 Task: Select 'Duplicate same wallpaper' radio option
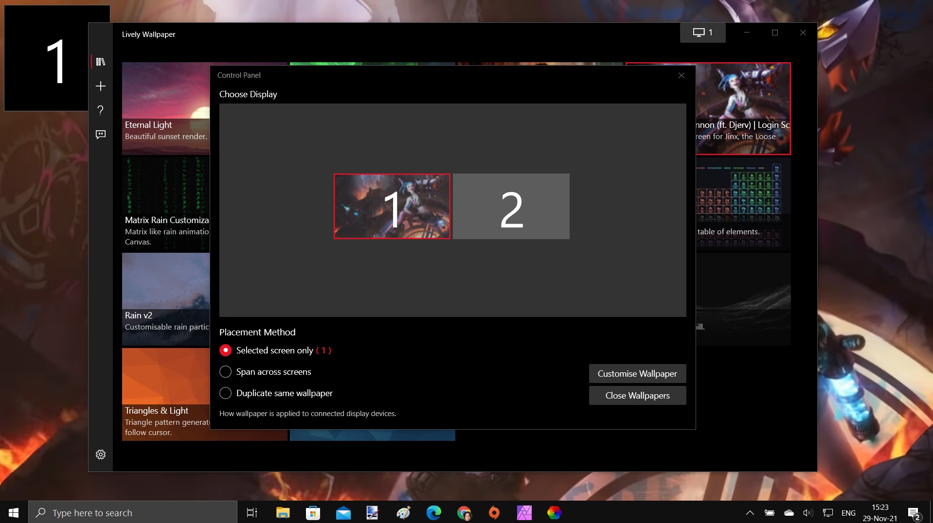pyautogui.click(x=225, y=393)
